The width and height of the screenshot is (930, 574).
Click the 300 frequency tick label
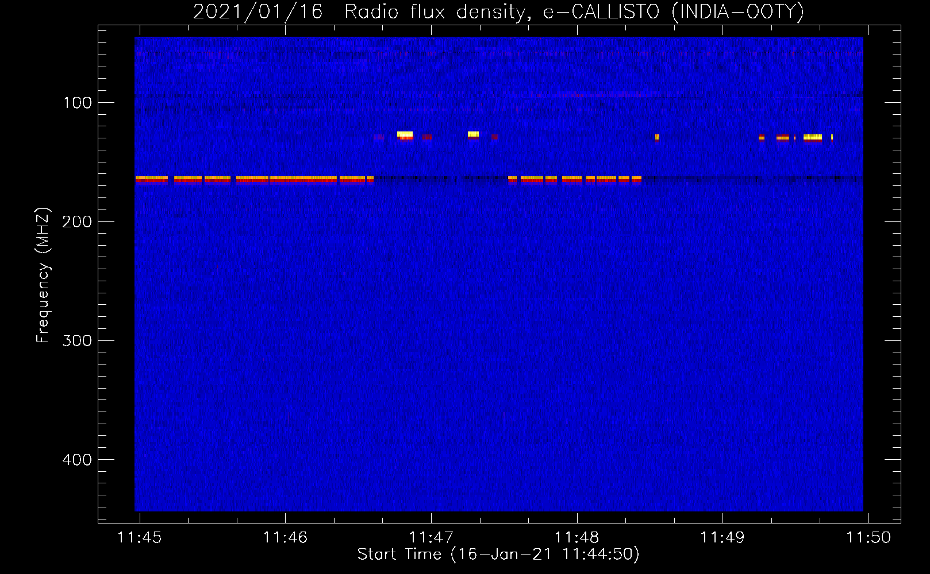77,341
